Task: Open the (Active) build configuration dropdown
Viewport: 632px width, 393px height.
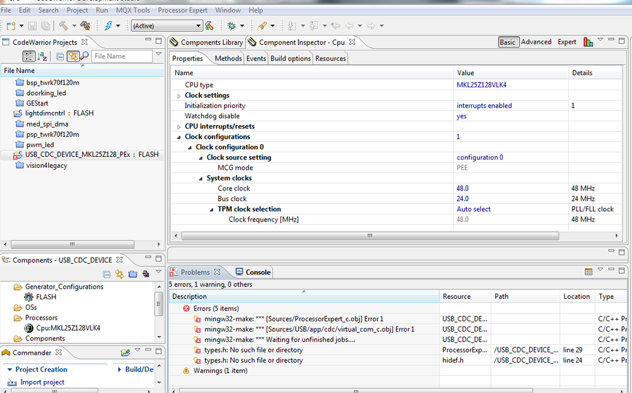Action: click(x=166, y=26)
